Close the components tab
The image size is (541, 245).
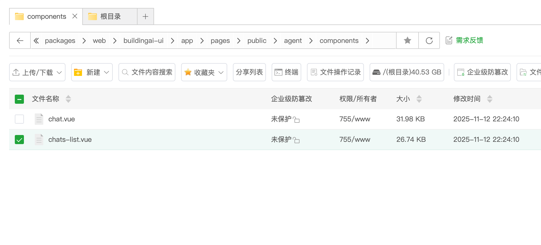point(75,16)
